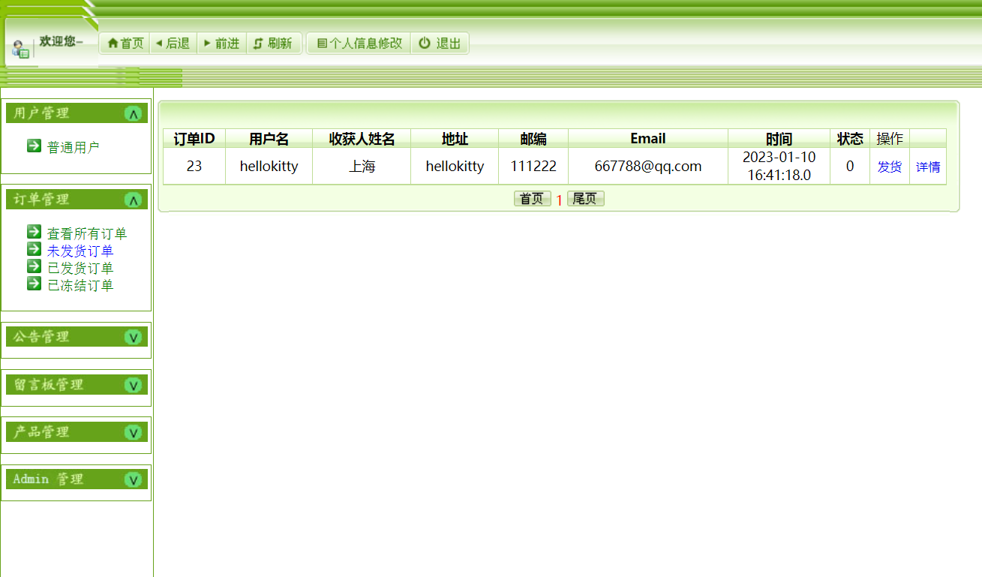
Task: Click the 邮编 column header
Action: pos(533,139)
